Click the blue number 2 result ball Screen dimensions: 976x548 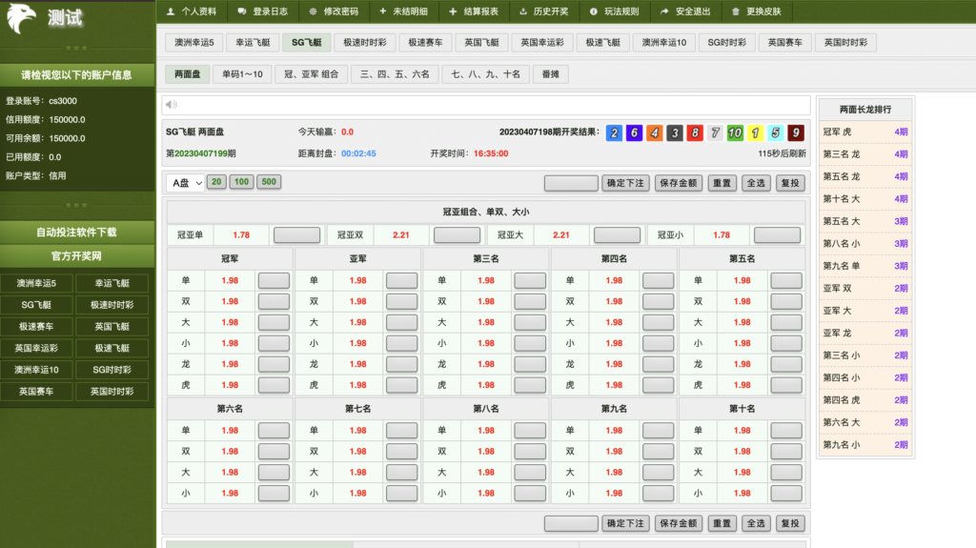[615, 133]
